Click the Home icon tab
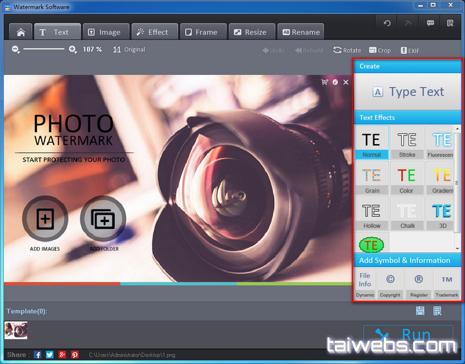 [21, 32]
